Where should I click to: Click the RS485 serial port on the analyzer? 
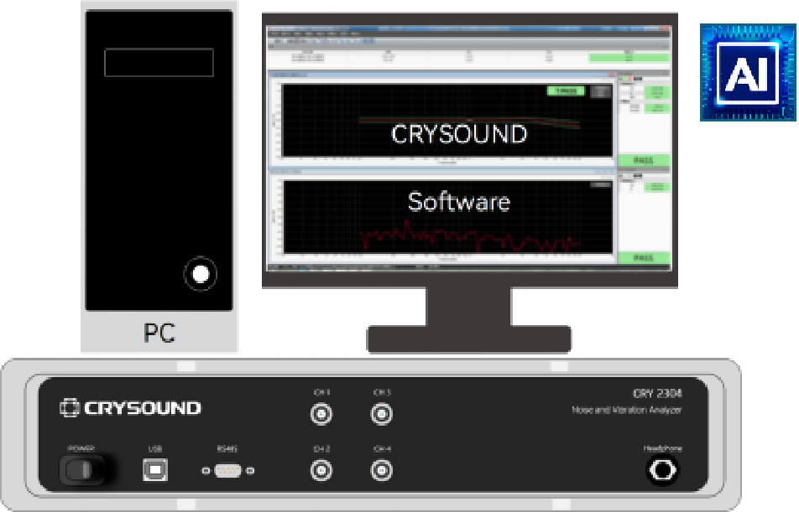(x=227, y=470)
